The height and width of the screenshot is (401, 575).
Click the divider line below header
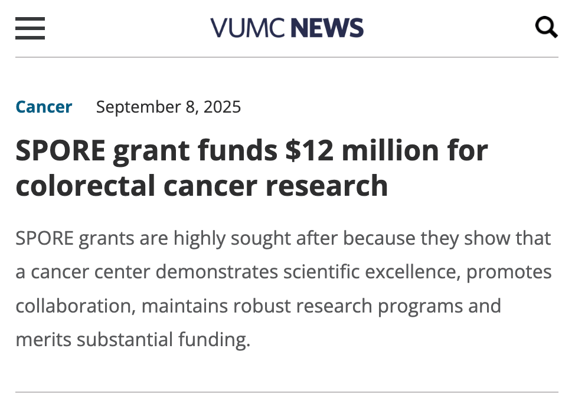(x=287, y=57)
